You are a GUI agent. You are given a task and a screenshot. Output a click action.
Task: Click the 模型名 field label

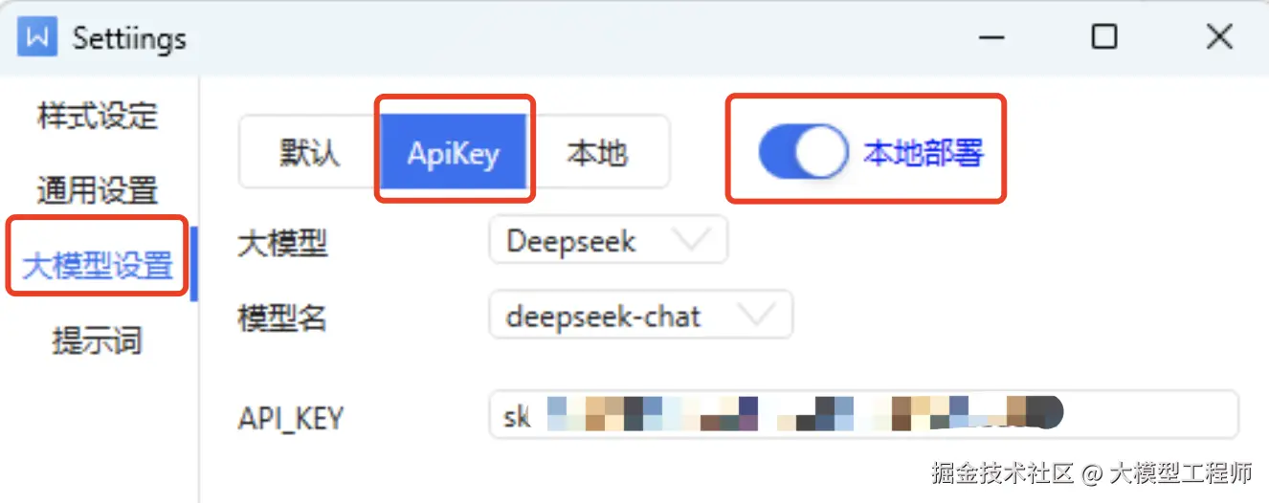pos(281,317)
